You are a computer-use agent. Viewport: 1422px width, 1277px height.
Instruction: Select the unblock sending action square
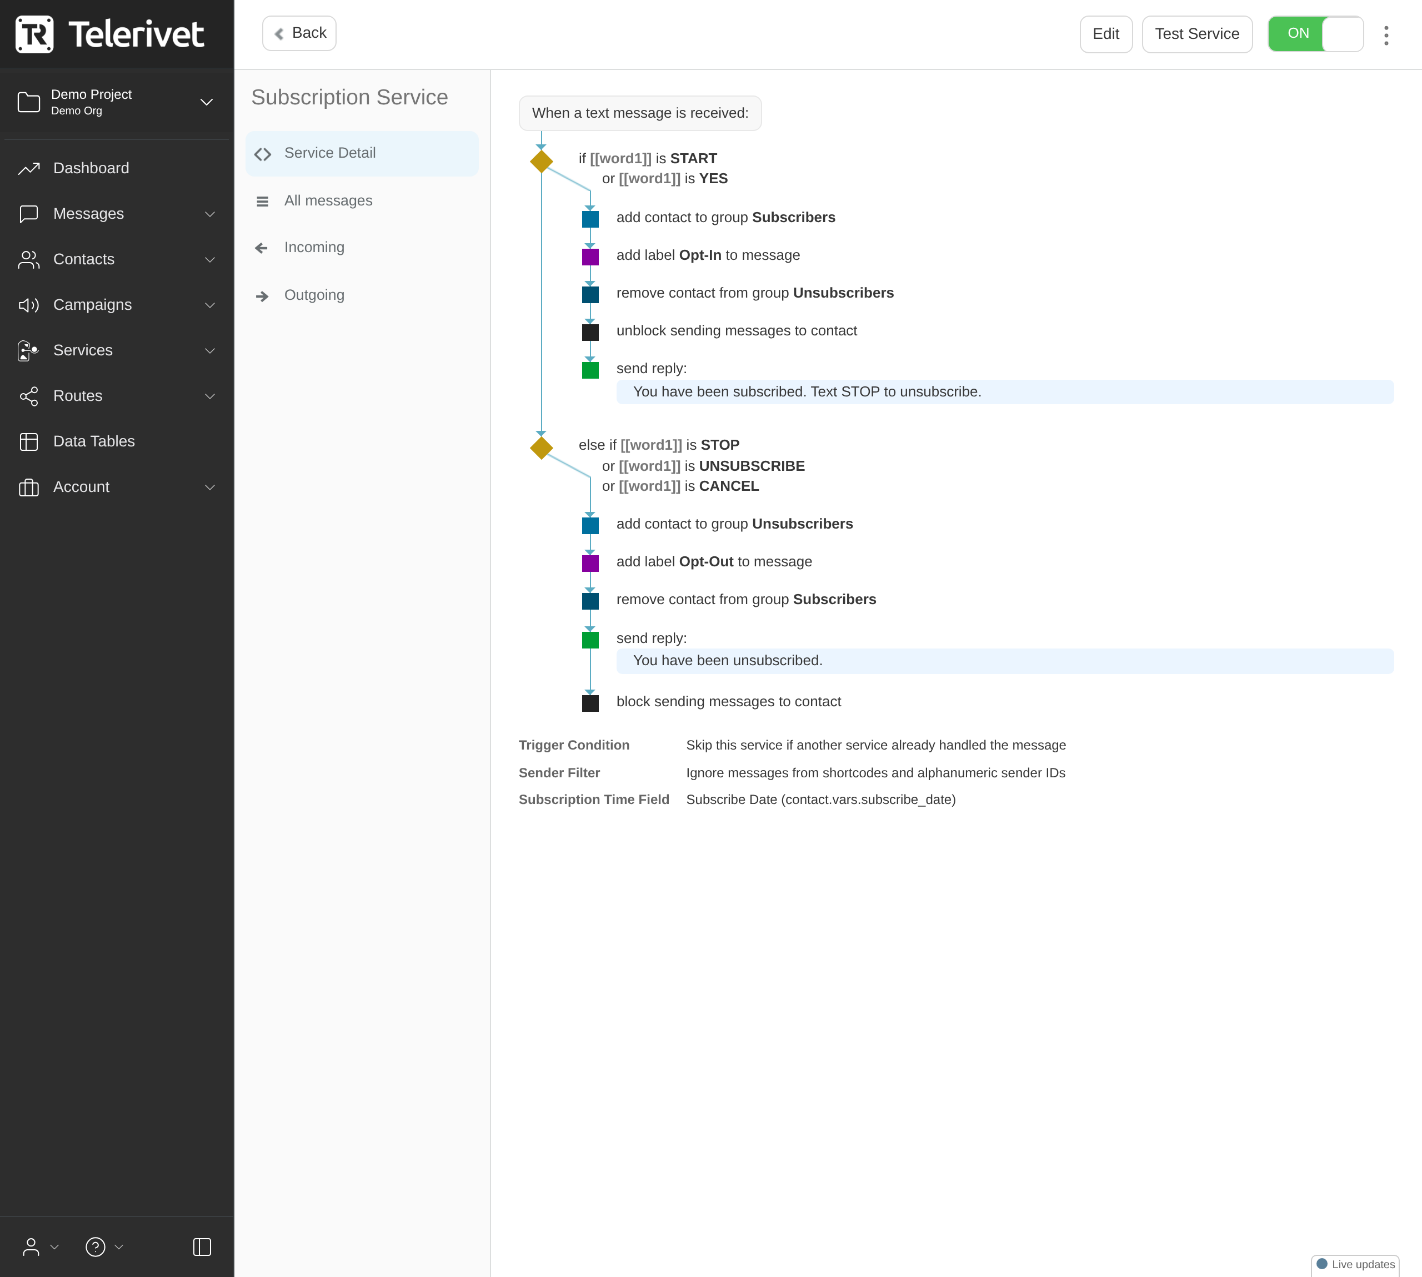590,333
